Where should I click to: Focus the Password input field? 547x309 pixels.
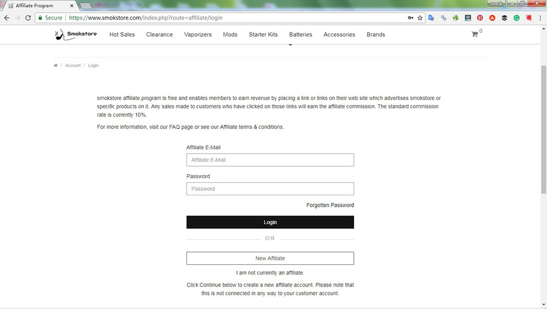(x=270, y=189)
